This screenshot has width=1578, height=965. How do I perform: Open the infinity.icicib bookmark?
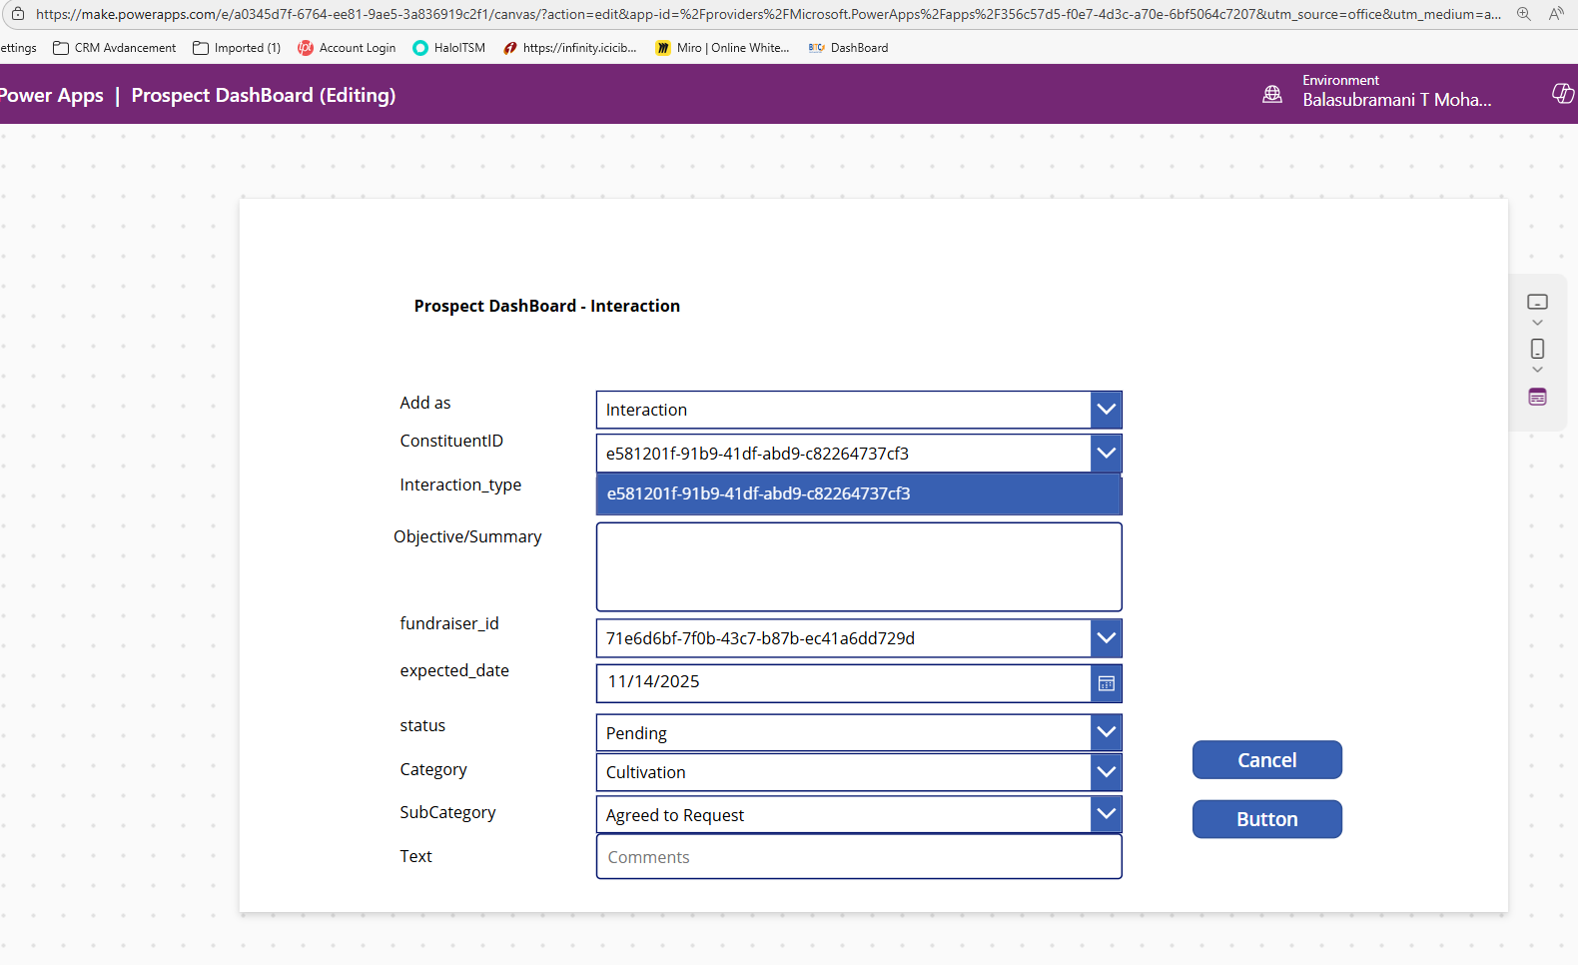coord(570,48)
